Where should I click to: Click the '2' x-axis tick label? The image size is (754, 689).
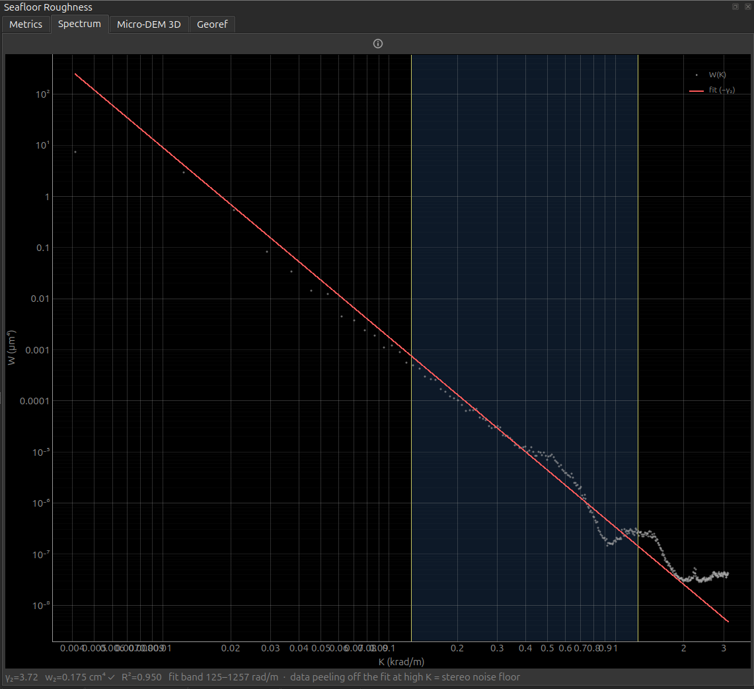click(684, 648)
